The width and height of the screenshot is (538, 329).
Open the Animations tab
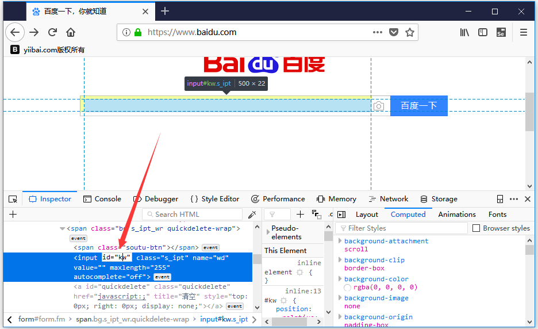pyautogui.click(x=457, y=215)
